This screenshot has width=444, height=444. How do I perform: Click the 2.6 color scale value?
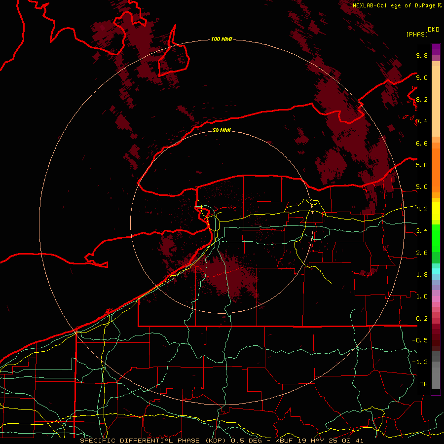point(422,253)
